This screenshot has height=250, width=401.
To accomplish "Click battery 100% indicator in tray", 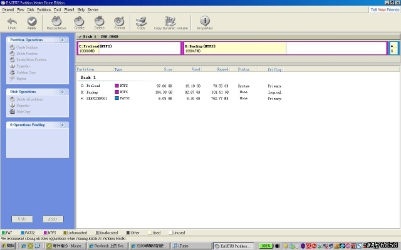I will coord(266,246).
